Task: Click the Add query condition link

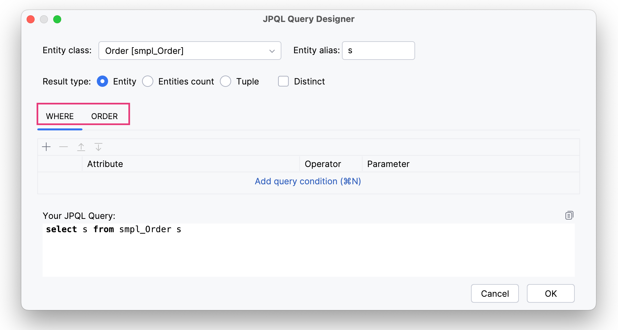Action: [308, 181]
